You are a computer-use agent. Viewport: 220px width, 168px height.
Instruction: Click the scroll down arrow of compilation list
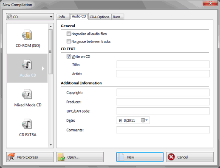pyautogui.click(x=51, y=145)
